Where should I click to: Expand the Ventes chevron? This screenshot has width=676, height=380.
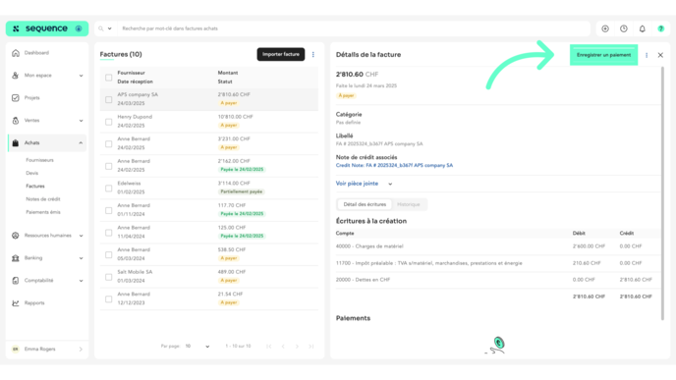(x=81, y=121)
